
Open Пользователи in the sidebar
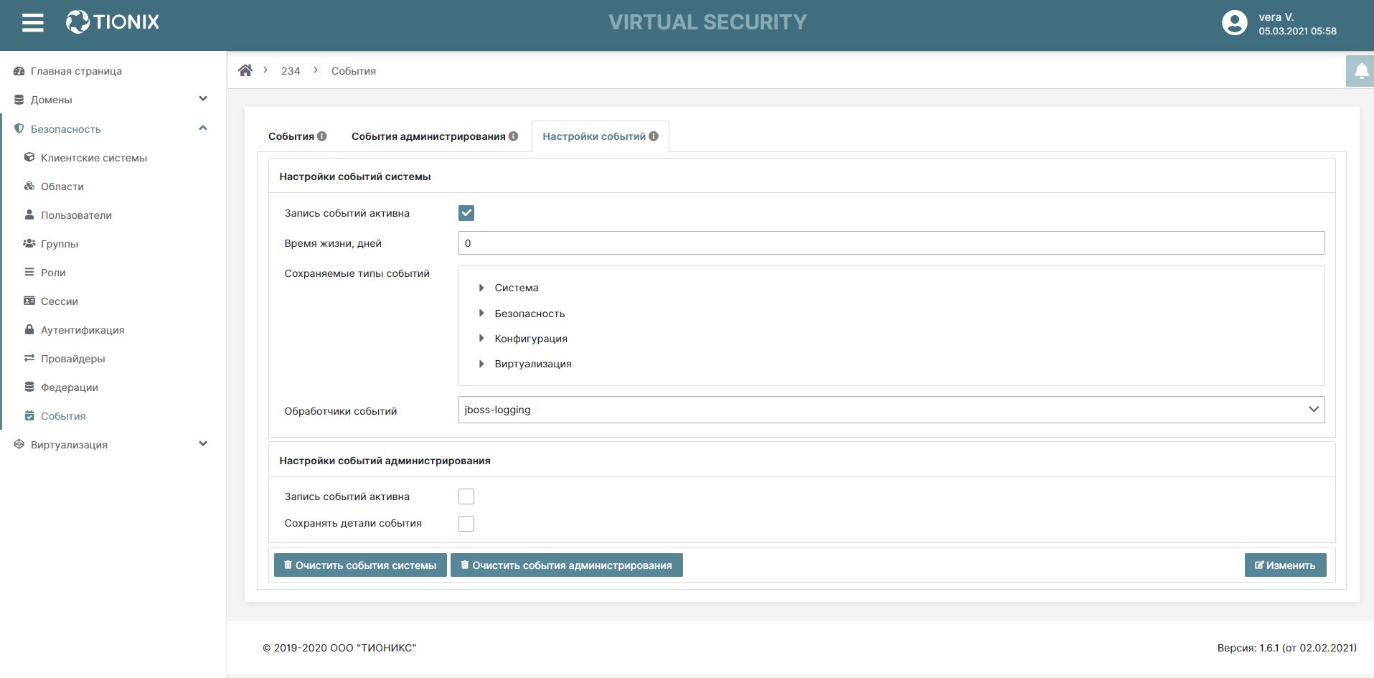tap(76, 215)
